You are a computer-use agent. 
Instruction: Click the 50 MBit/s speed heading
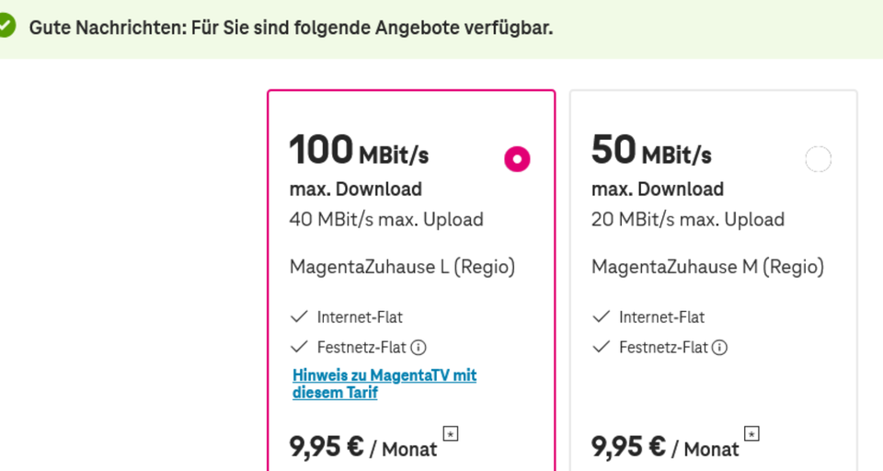coord(651,151)
